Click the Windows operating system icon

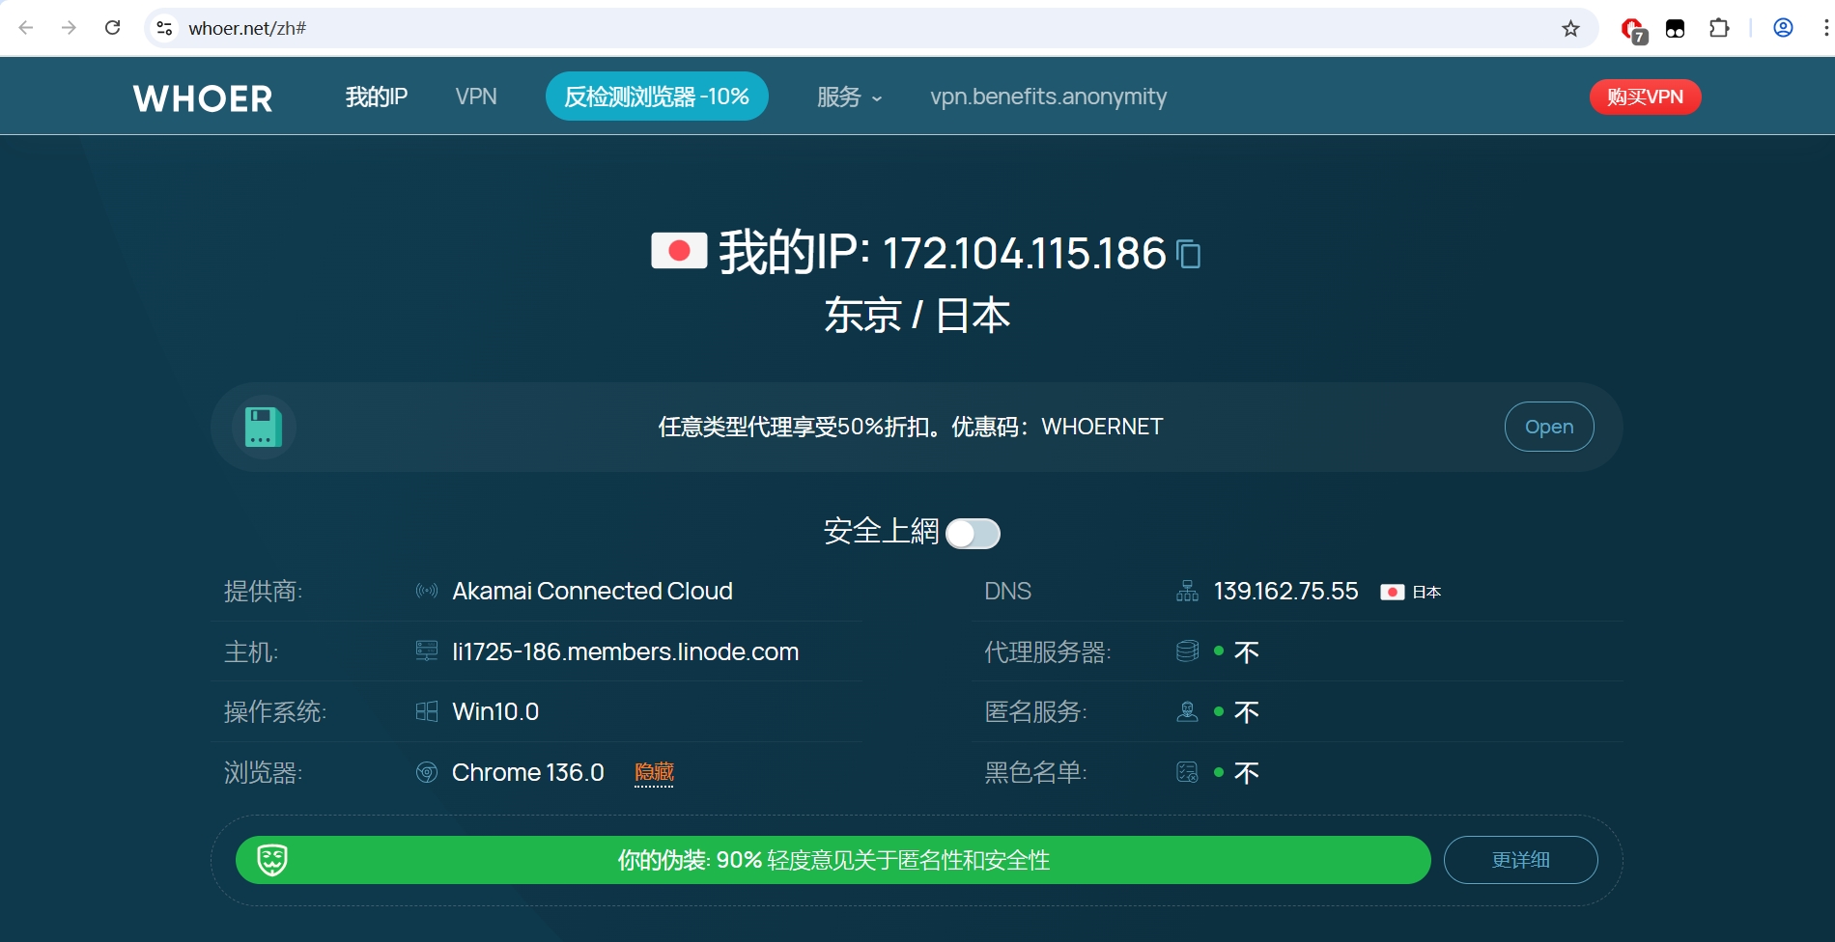pyautogui.click(x=427, y=711)
